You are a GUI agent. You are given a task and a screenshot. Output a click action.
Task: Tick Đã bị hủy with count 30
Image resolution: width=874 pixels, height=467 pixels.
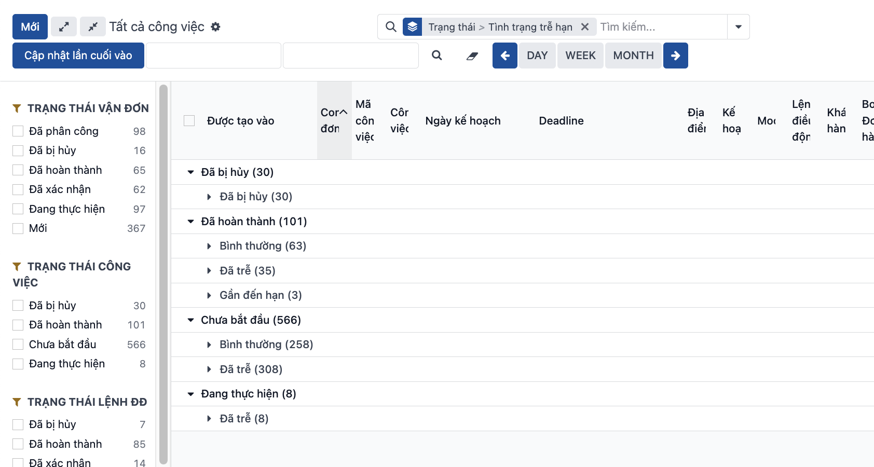coord(18,306)
